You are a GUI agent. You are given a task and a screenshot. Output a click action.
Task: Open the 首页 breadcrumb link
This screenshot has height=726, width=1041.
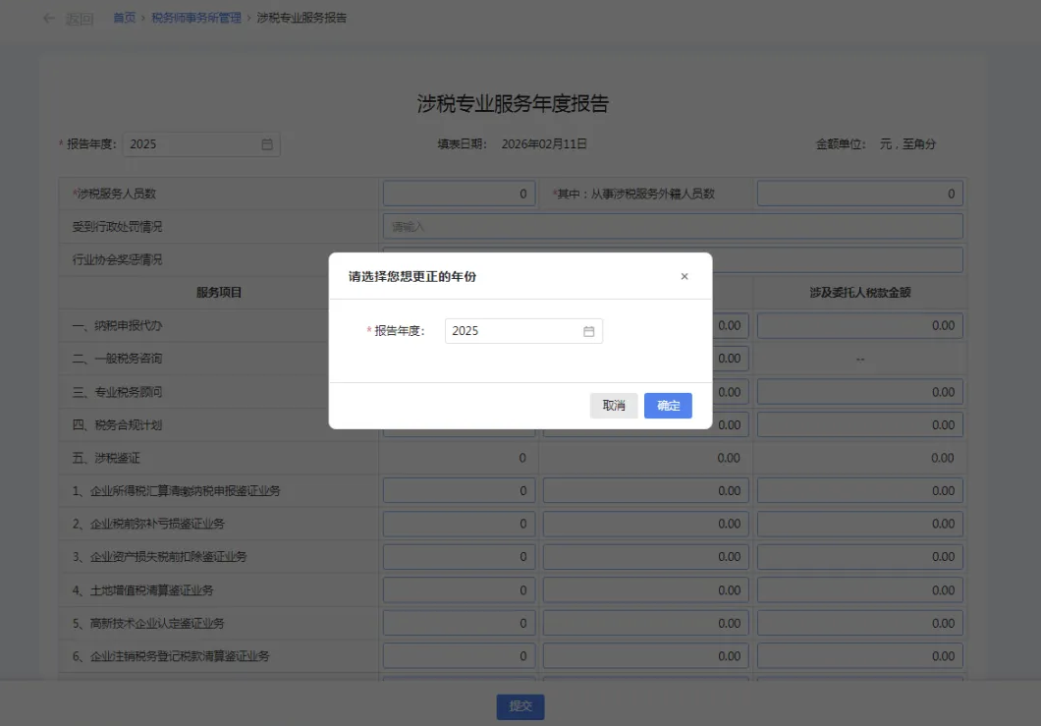click(x=124, y=18)
